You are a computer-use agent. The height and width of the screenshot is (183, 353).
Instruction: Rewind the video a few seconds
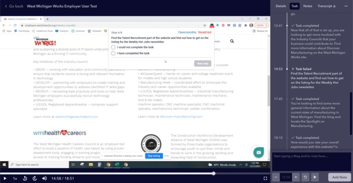[25, 178]
